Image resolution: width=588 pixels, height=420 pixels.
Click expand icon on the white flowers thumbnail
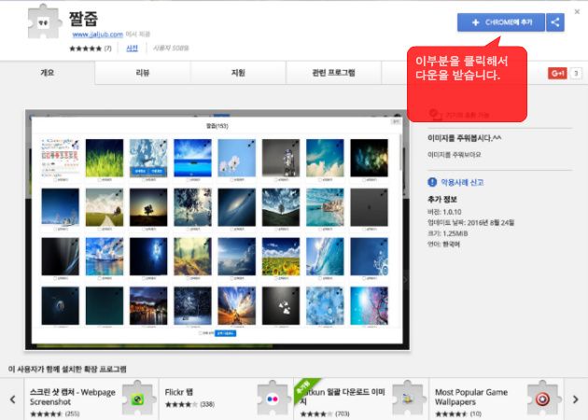point(251,144)
